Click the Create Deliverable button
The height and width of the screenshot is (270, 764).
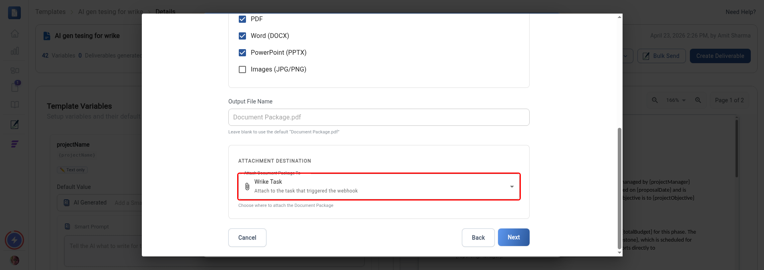click(x=720, y=56)
